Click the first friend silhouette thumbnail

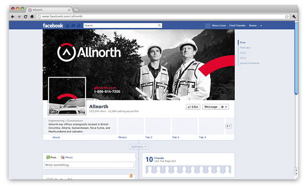pos(149,170)
